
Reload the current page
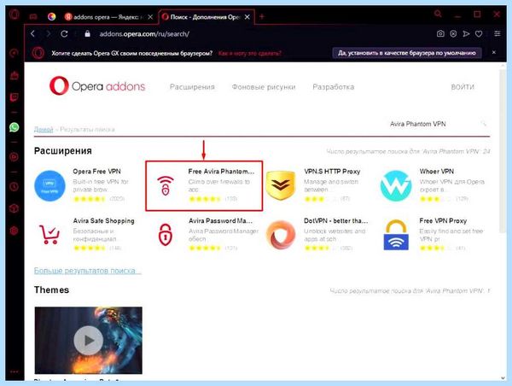(64, 33)
